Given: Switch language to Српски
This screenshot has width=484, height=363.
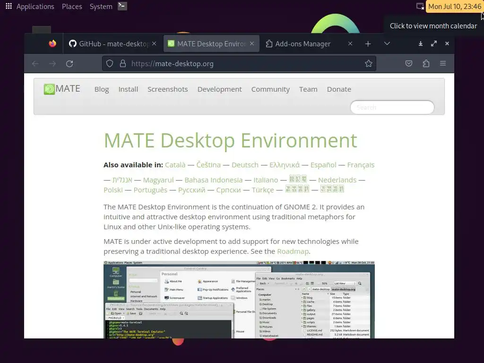Looking at the screenshot, I should (x=228, y=190).
